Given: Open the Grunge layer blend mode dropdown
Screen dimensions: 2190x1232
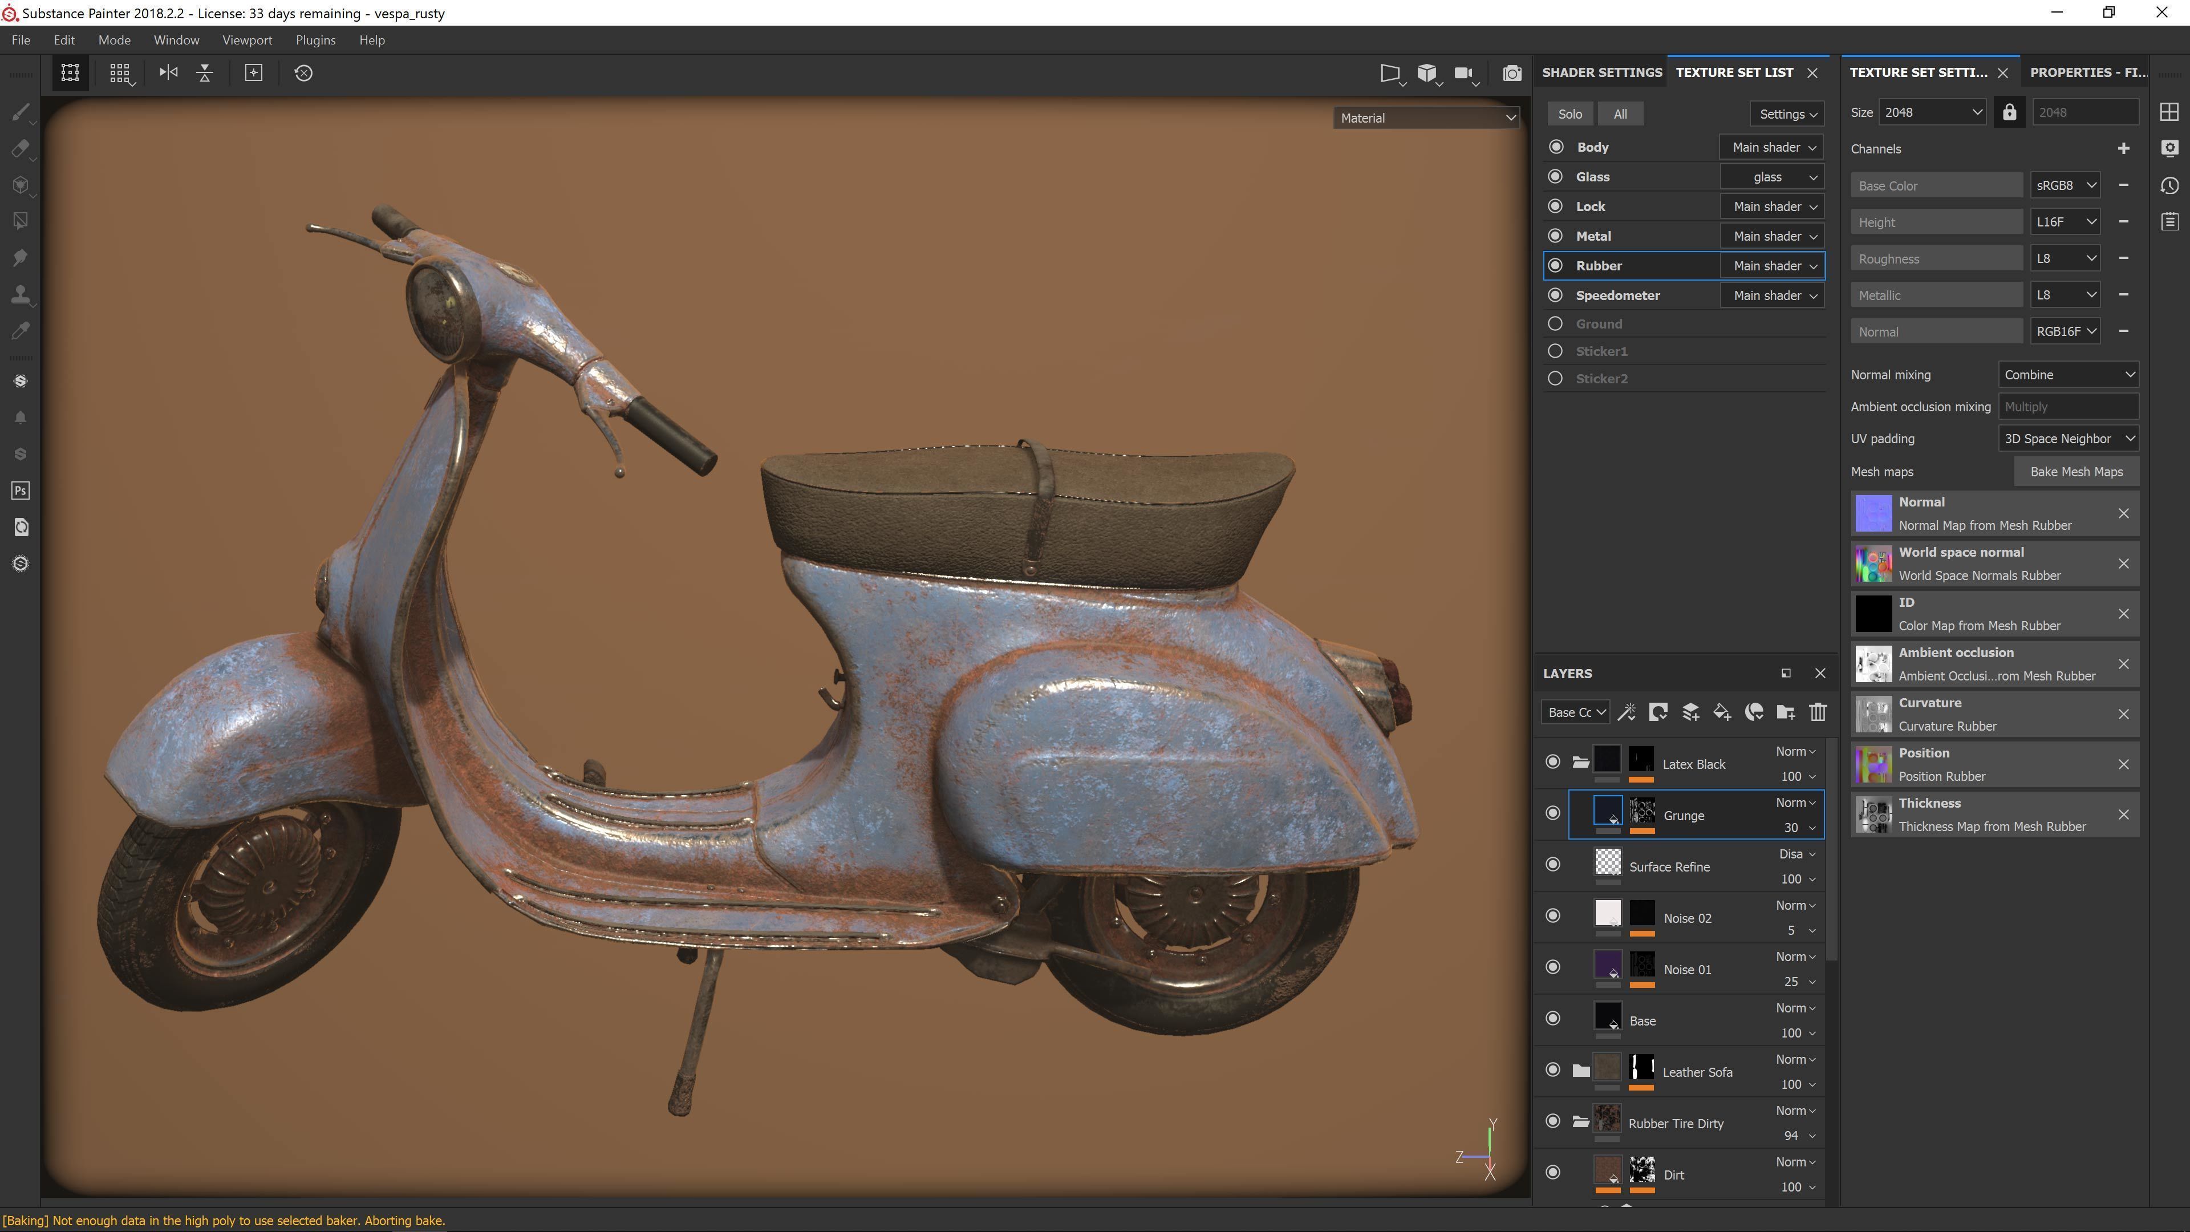Looking at the screenshot, I should click(x=1795, y=803).
